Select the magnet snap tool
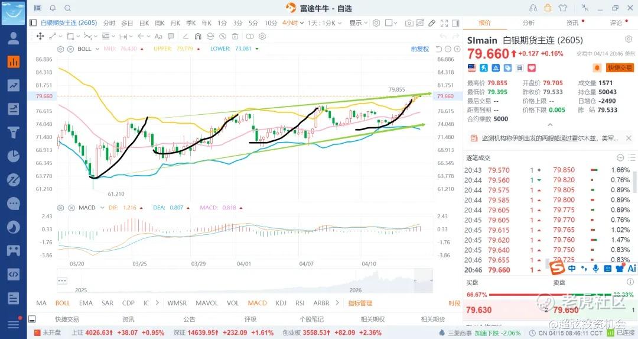Viewport: 638px width, 339px height. (x=197, y=36)
